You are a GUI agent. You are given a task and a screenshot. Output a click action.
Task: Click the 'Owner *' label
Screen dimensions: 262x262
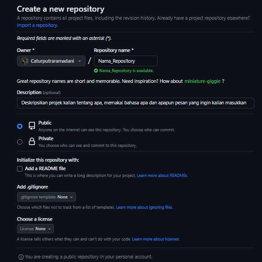point(26,50)
